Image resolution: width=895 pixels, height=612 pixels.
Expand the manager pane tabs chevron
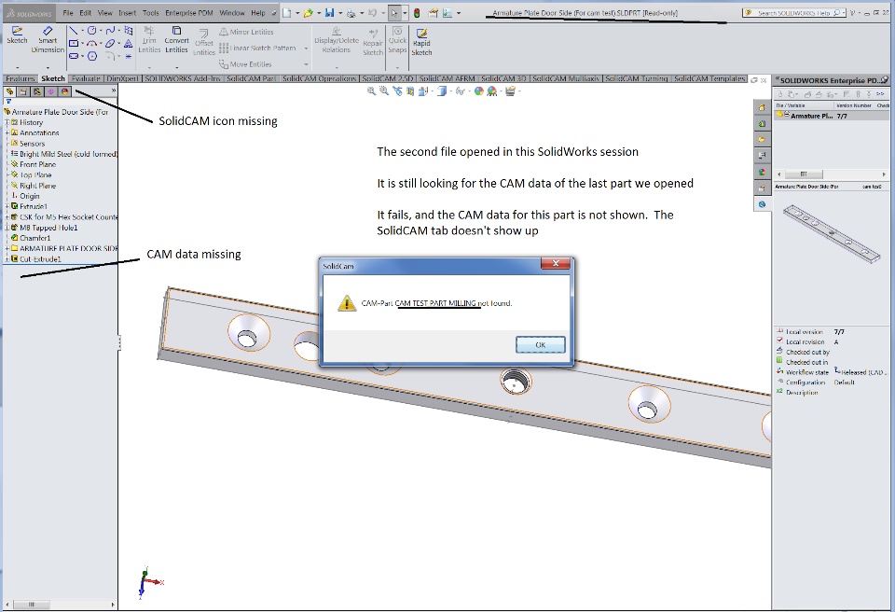[x=113, y=90]
